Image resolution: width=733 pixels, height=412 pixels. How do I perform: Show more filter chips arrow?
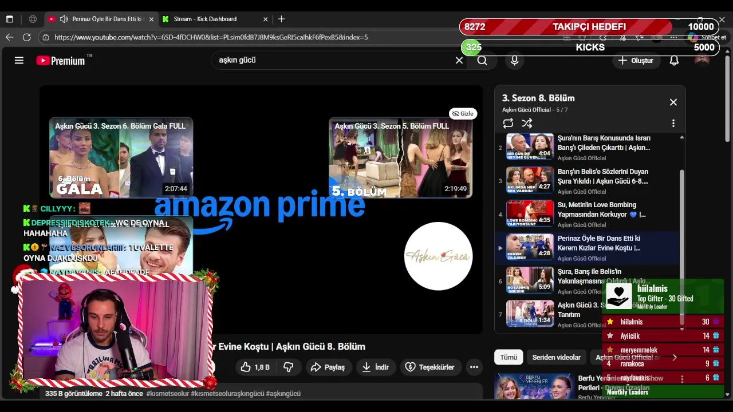pos(674,357)
